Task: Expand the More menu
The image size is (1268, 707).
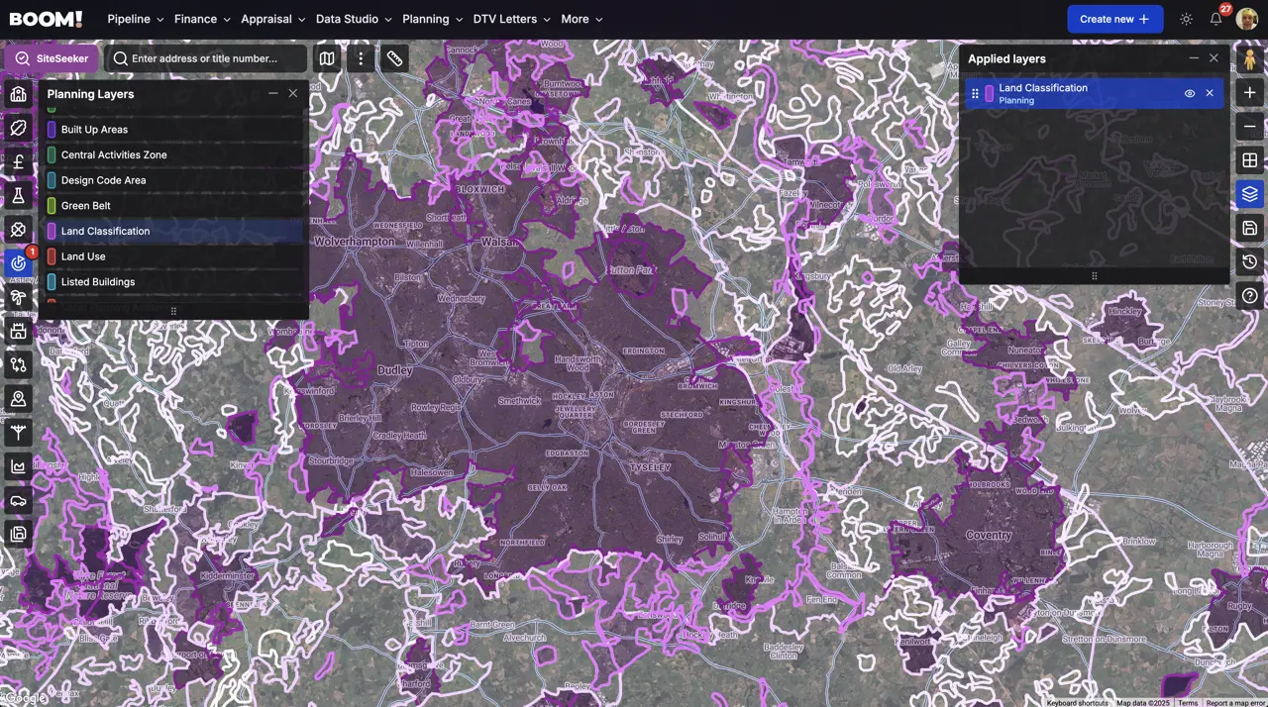Action: 581,19
